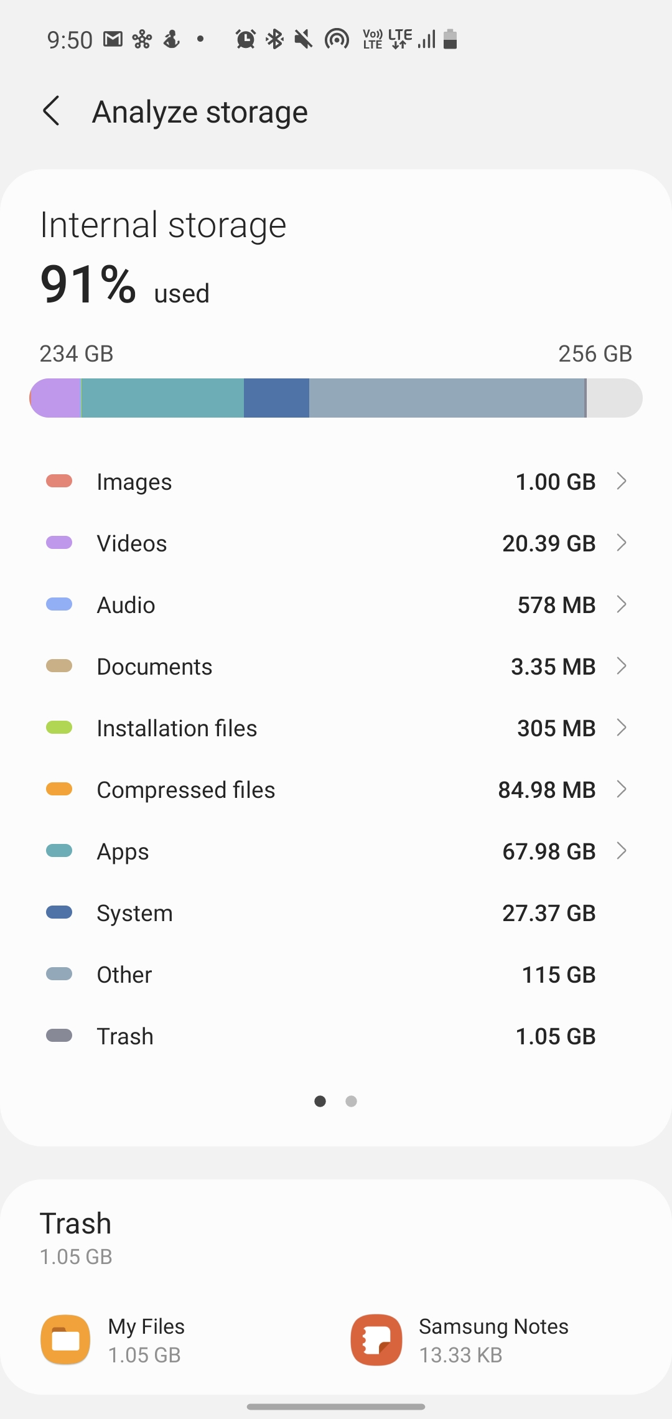Tap the battery status icon
The image size is (672, 1419).
(450, 39)
